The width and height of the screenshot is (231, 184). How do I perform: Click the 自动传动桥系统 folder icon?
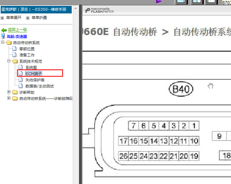pyautogui.click(x=9, y=42)
